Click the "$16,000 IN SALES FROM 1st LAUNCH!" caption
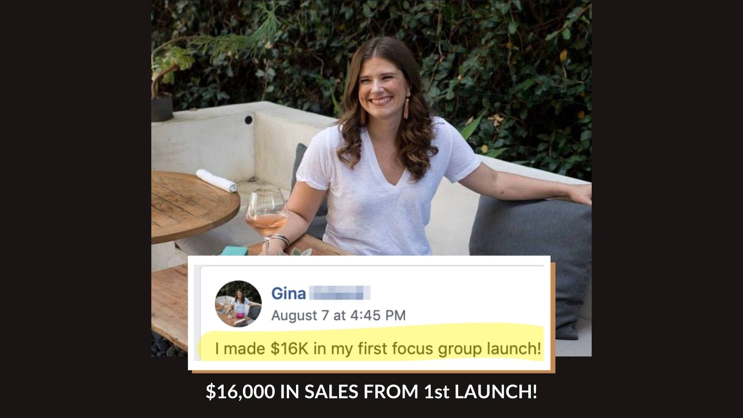743x418 pixels. [371, 392]
